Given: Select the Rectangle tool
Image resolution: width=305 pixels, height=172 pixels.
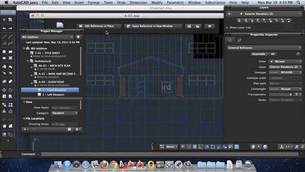Looking at the screenshot, I should [10, 52].
